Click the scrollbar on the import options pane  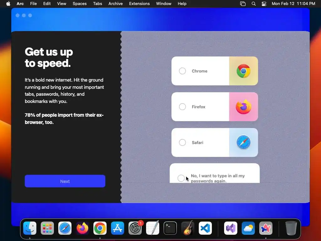pyautogui.click(x=309, y=110)
